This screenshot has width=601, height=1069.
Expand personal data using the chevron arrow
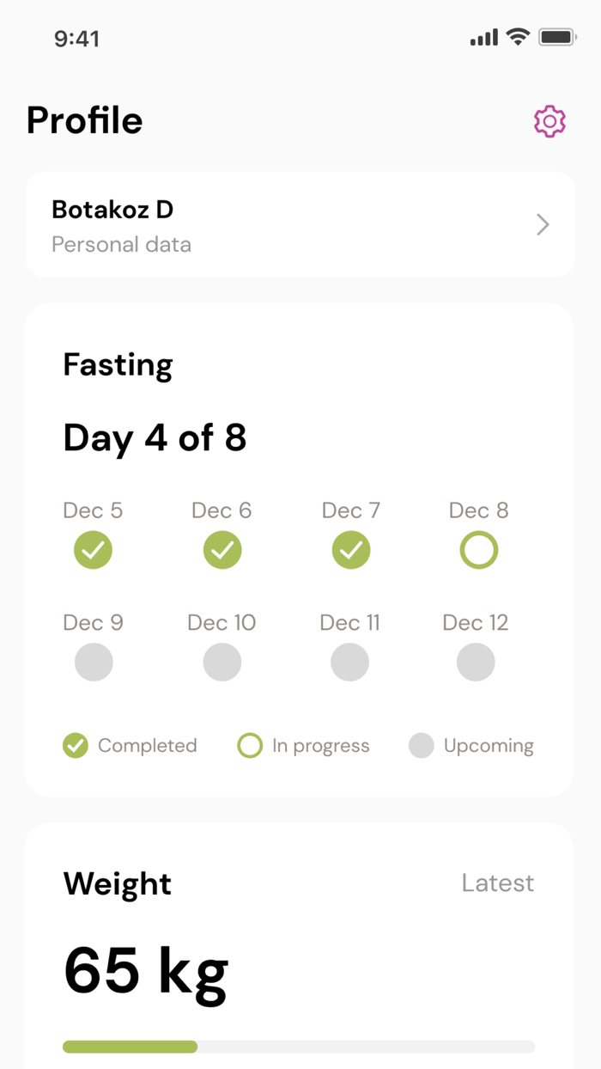542,224
